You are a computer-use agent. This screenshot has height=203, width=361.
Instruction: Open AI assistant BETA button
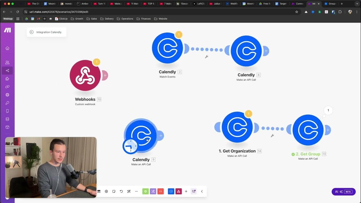[x=344, y=192]
